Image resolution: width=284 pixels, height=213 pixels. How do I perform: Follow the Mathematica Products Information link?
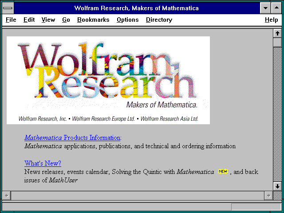[x=72, y=138]
